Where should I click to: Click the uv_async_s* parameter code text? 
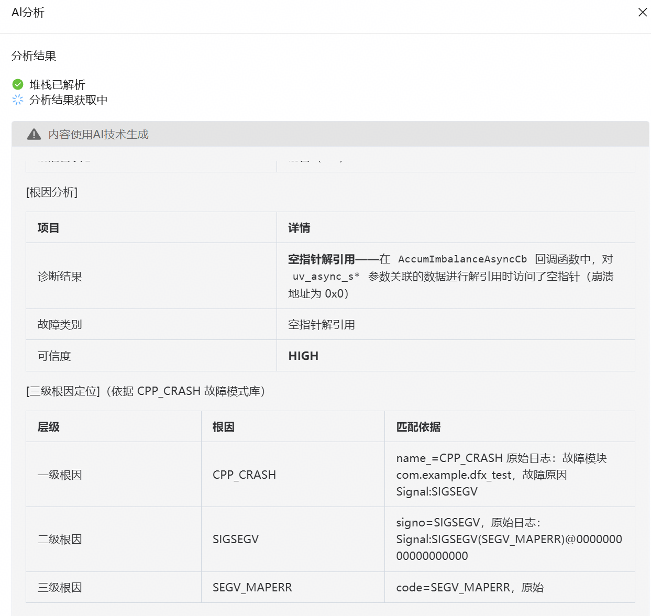click(x=326, y=277)
